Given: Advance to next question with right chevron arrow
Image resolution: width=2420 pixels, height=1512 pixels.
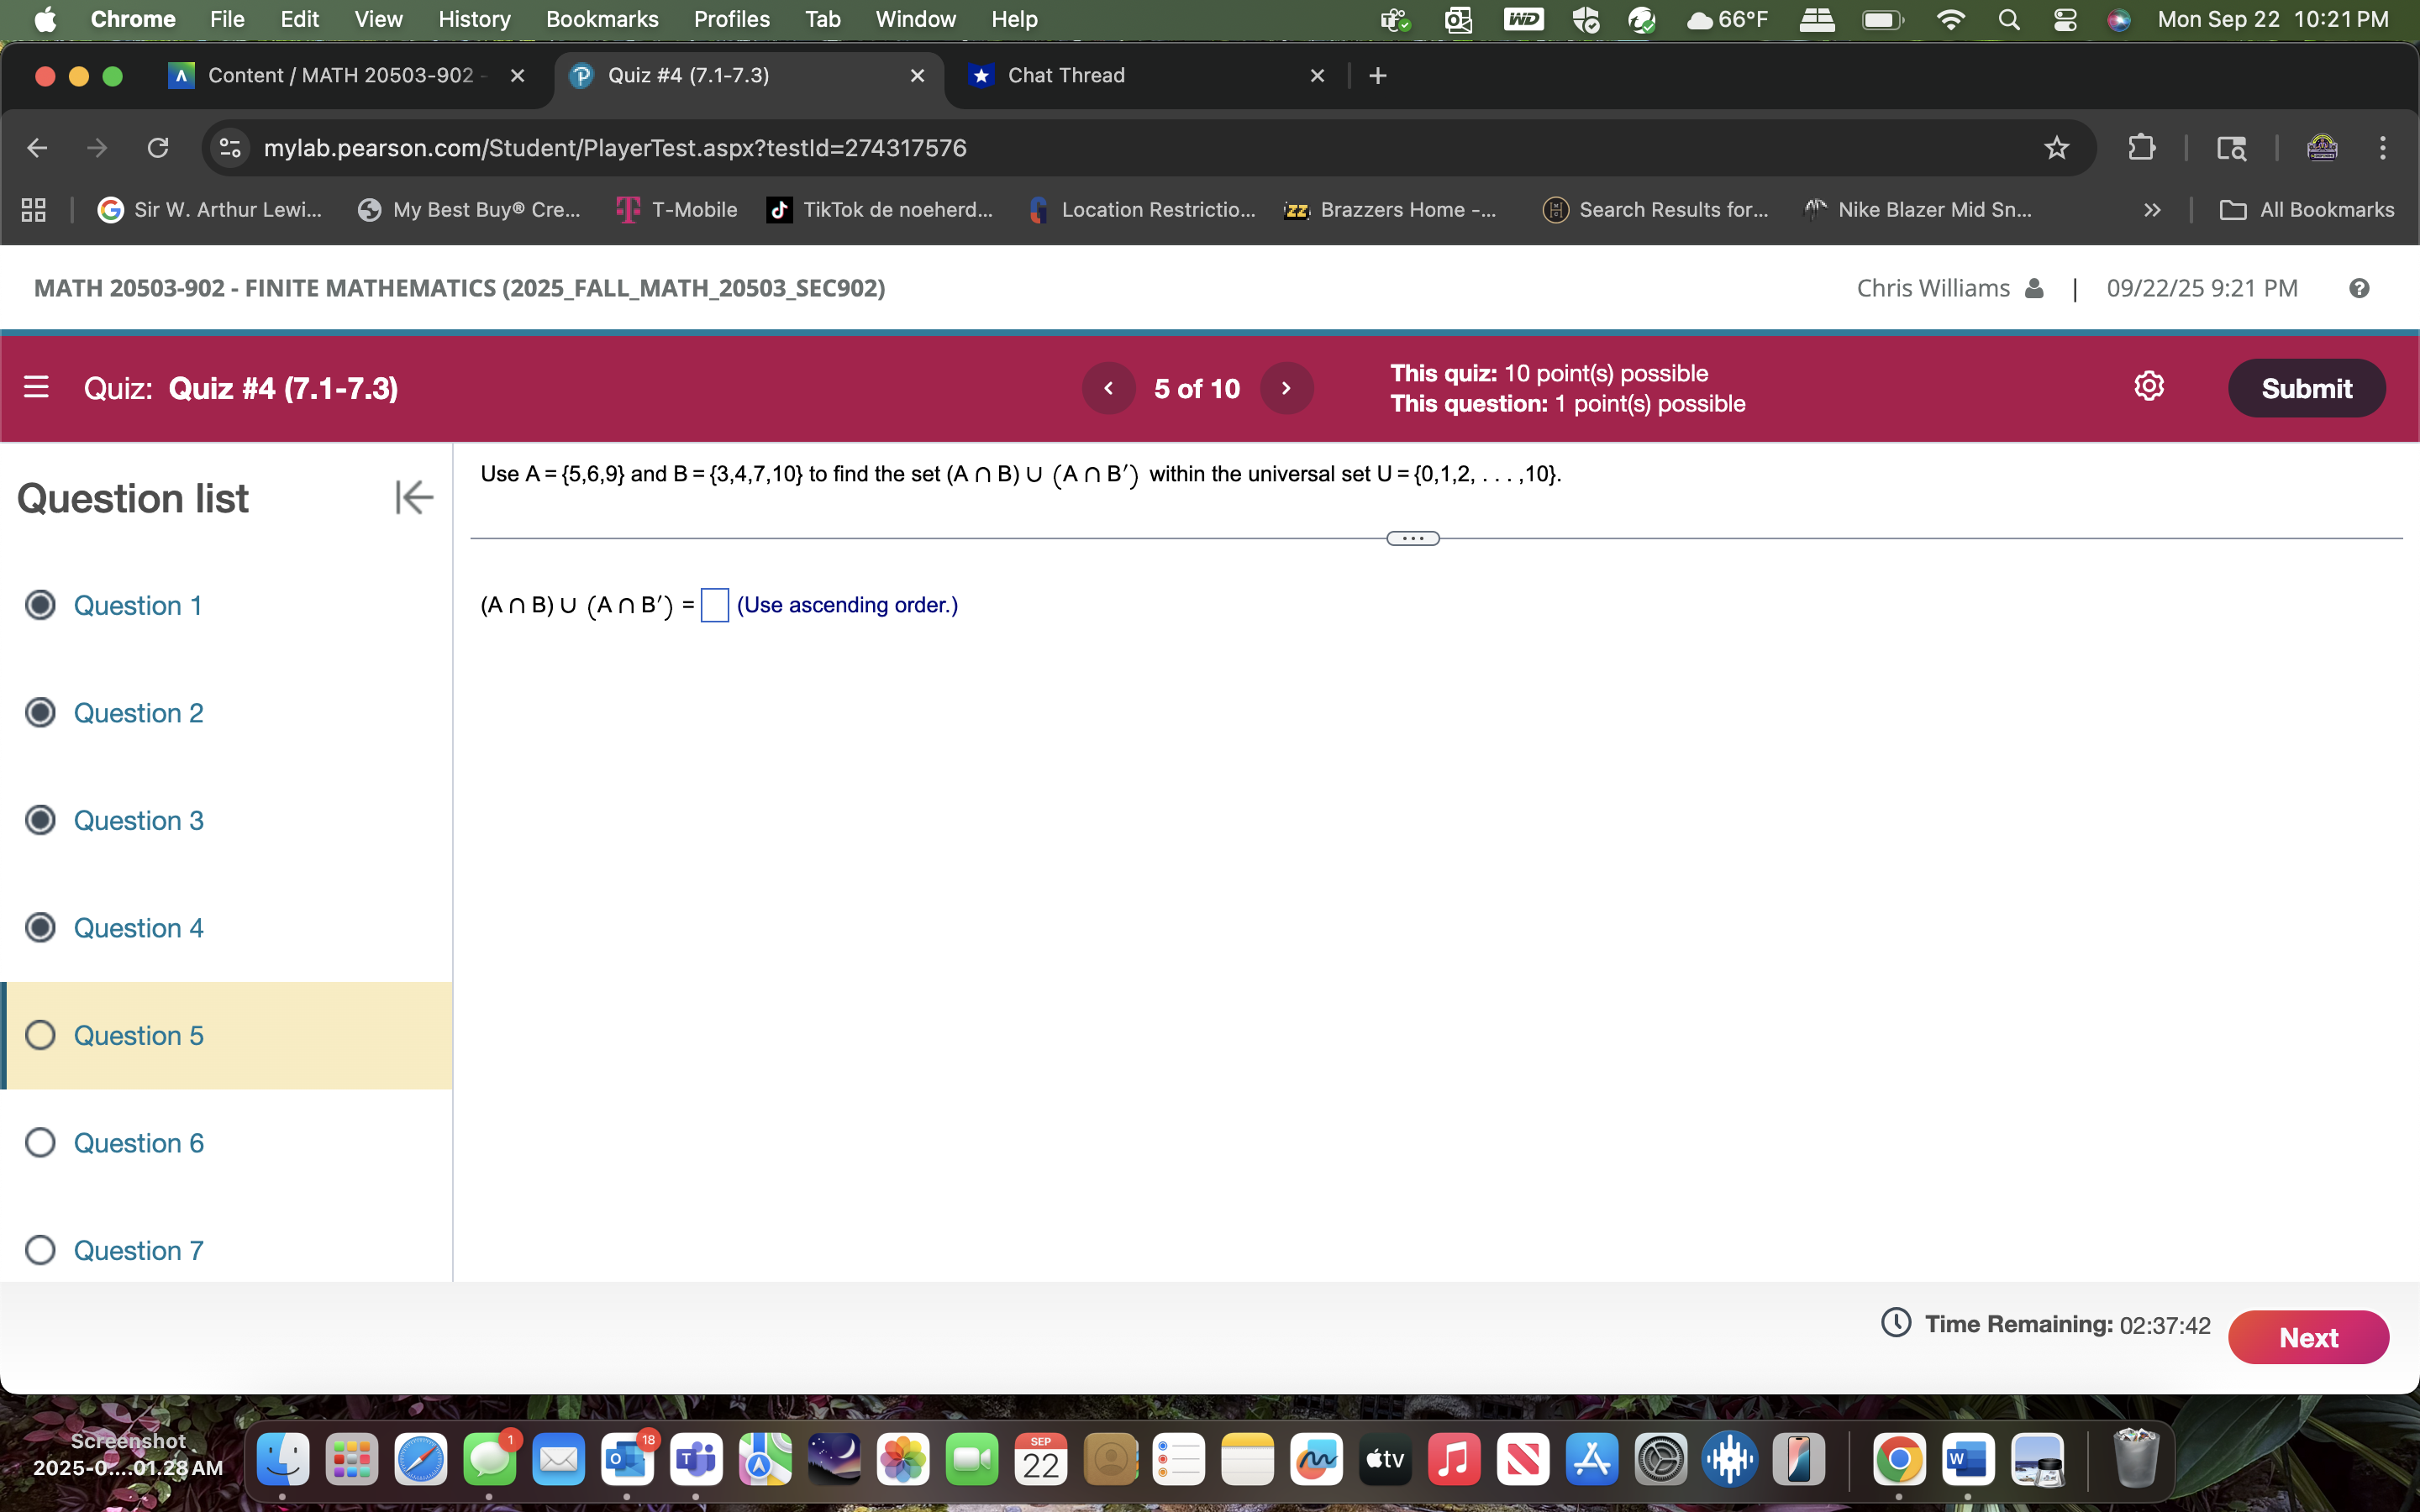Looking at the screenshot, I should click(x=1286, y=388).
